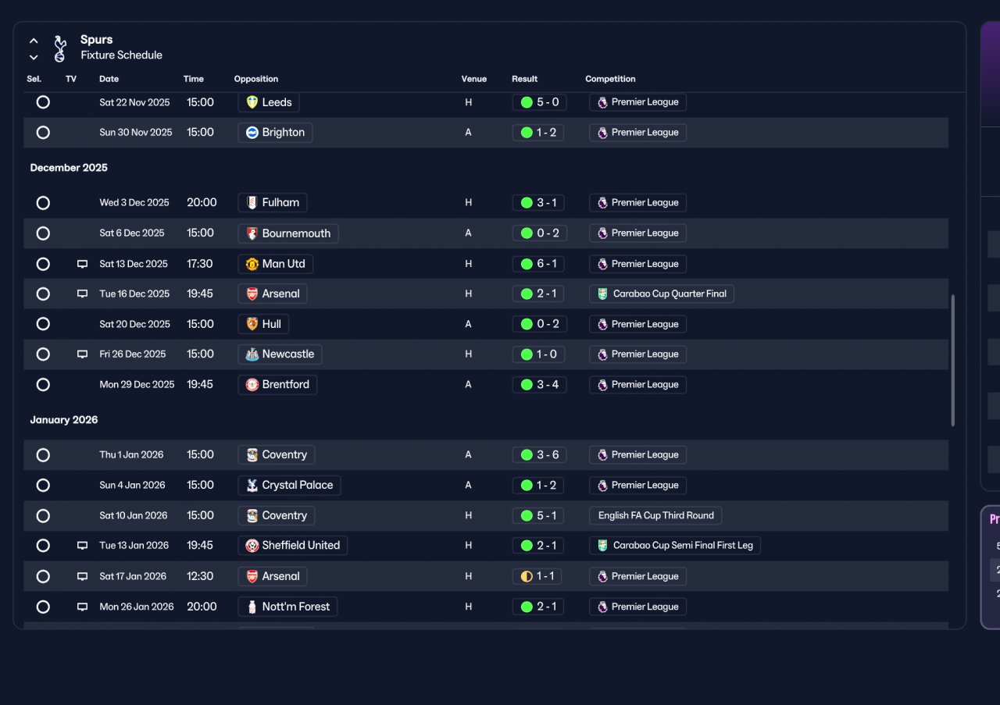The height and width of the screenshot is (705, 1000).
Task: Click the up chevron next to Spurs
Action: pyautogui.click(x=34, y=41)
